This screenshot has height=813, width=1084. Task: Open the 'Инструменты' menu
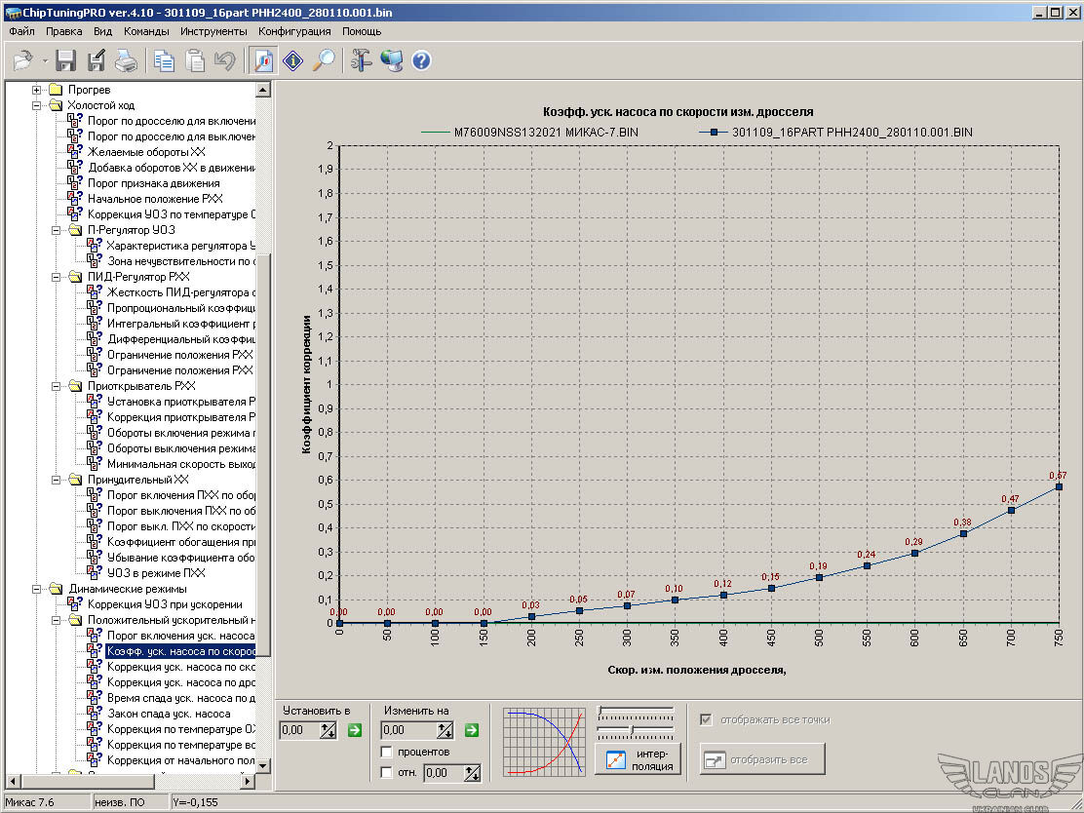(x=213, y=31)
